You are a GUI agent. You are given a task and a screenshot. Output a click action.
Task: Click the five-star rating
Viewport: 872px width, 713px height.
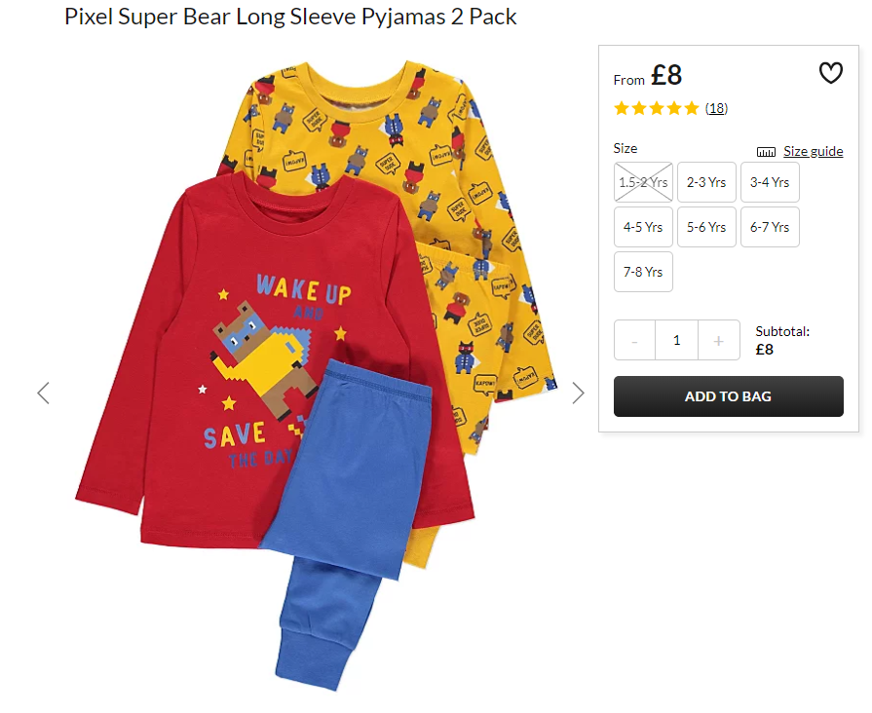click(657, 108)
